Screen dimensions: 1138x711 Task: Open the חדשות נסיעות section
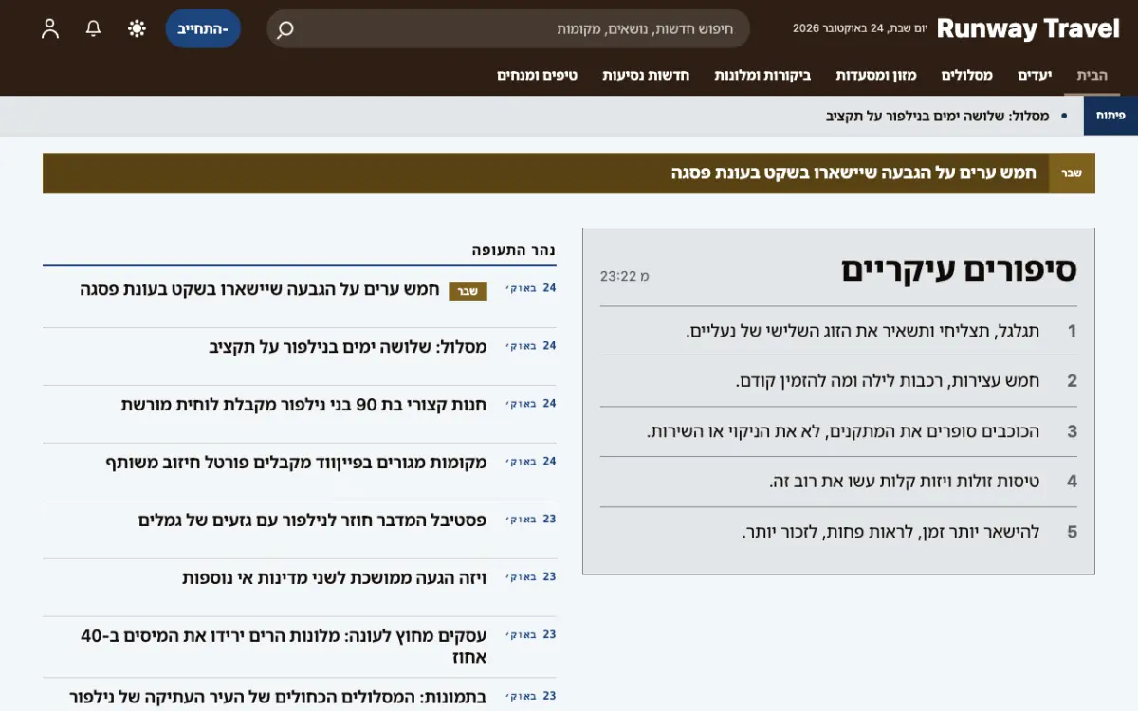(646, 75)
